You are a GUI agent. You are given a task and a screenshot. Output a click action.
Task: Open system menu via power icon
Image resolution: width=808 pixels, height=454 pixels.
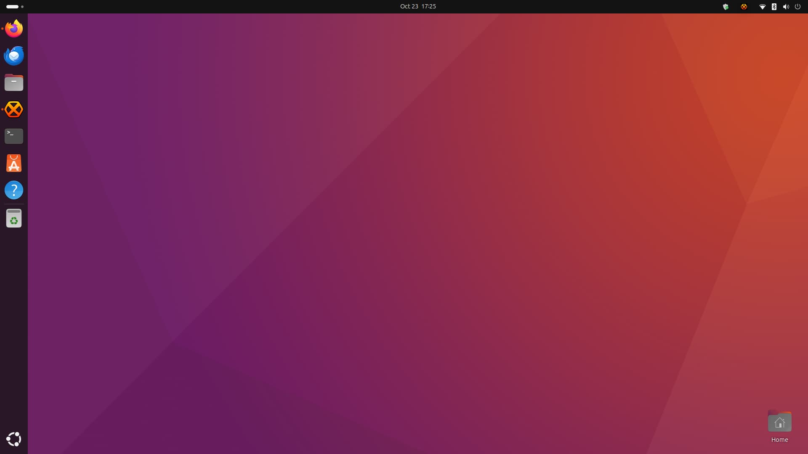(x=797, y=7)
